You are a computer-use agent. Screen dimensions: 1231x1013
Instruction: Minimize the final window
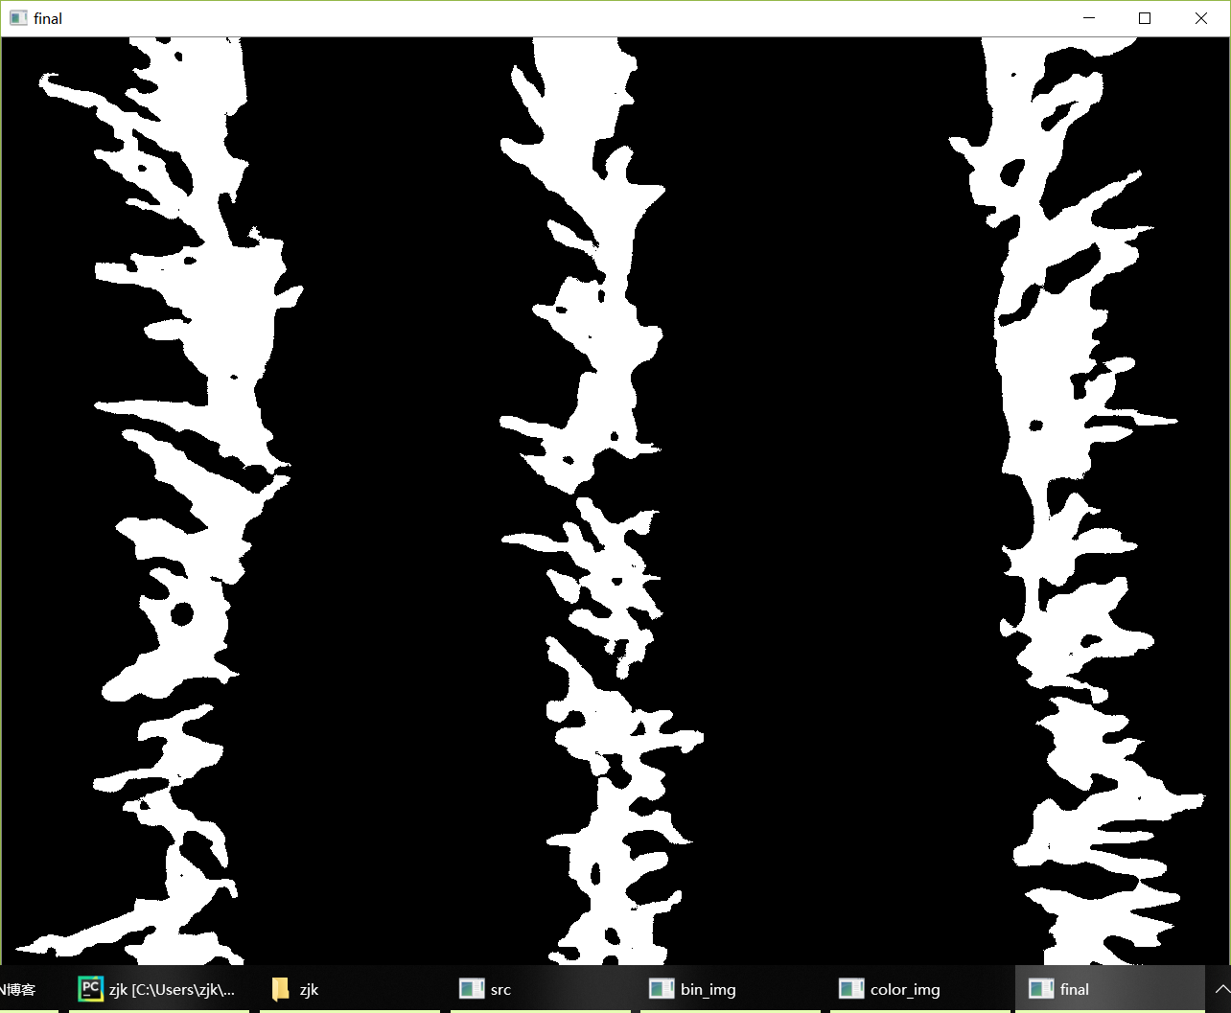tap(1088, 18)
